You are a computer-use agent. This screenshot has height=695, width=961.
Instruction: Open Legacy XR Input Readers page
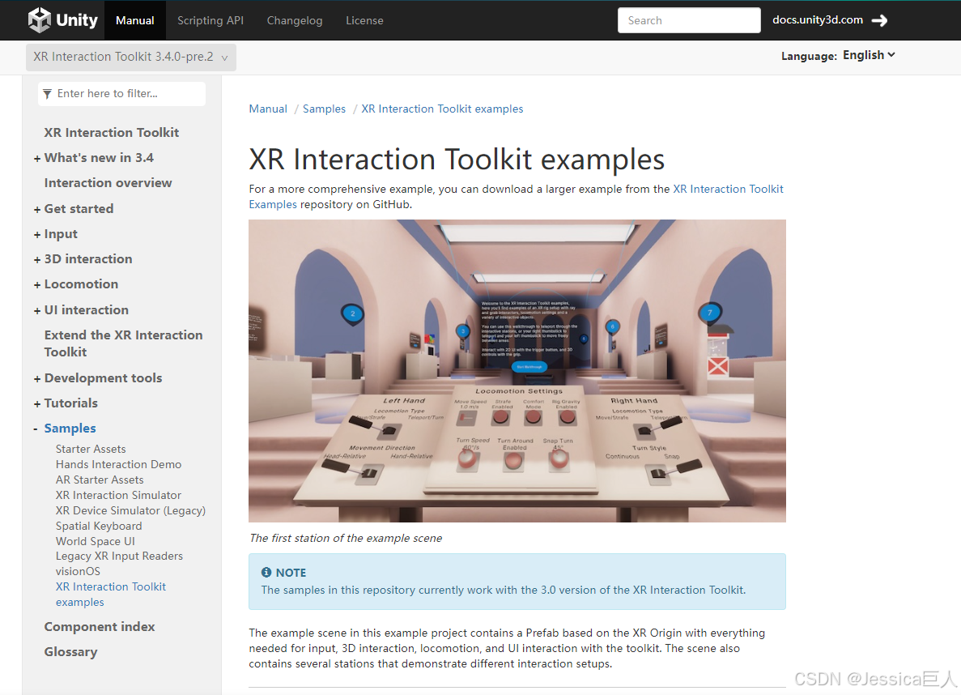pos(119,556)
